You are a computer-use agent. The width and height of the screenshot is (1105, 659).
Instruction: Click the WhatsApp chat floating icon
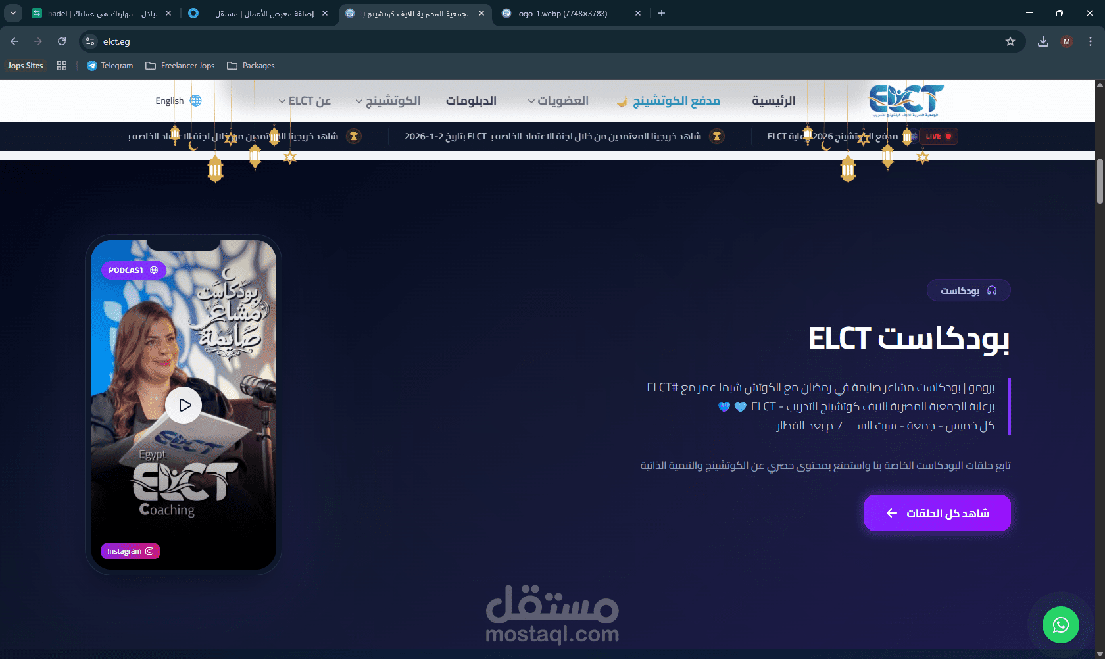coord(1060,624)
